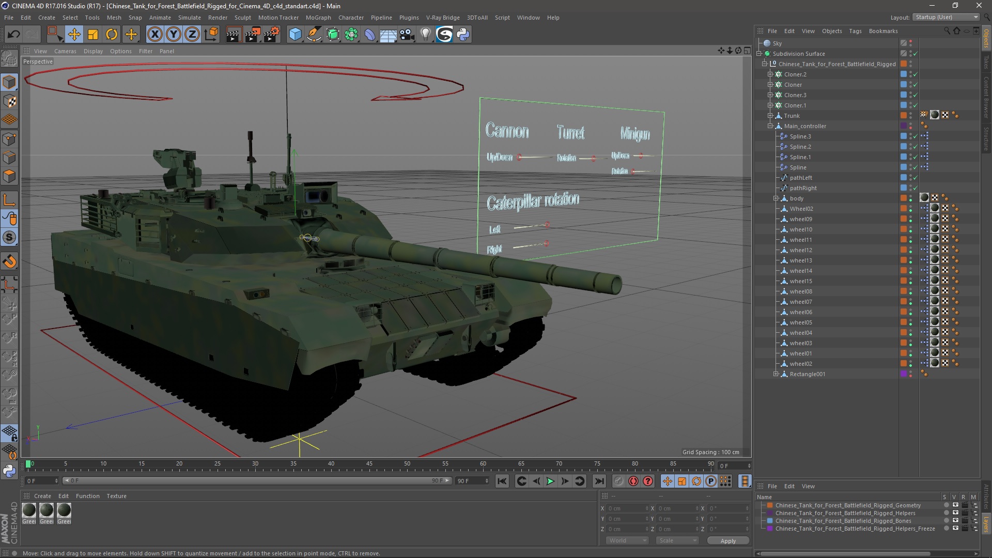This screenshot has height=558, width=992.
Task: Open viewport Display menu
Action: point(93,51)
